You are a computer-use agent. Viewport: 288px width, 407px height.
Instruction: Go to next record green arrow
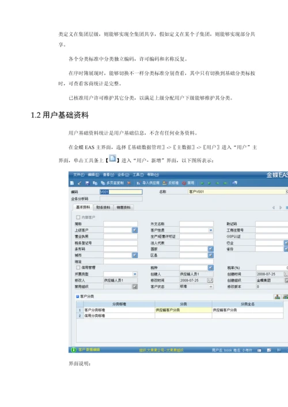tap(218, 183)
